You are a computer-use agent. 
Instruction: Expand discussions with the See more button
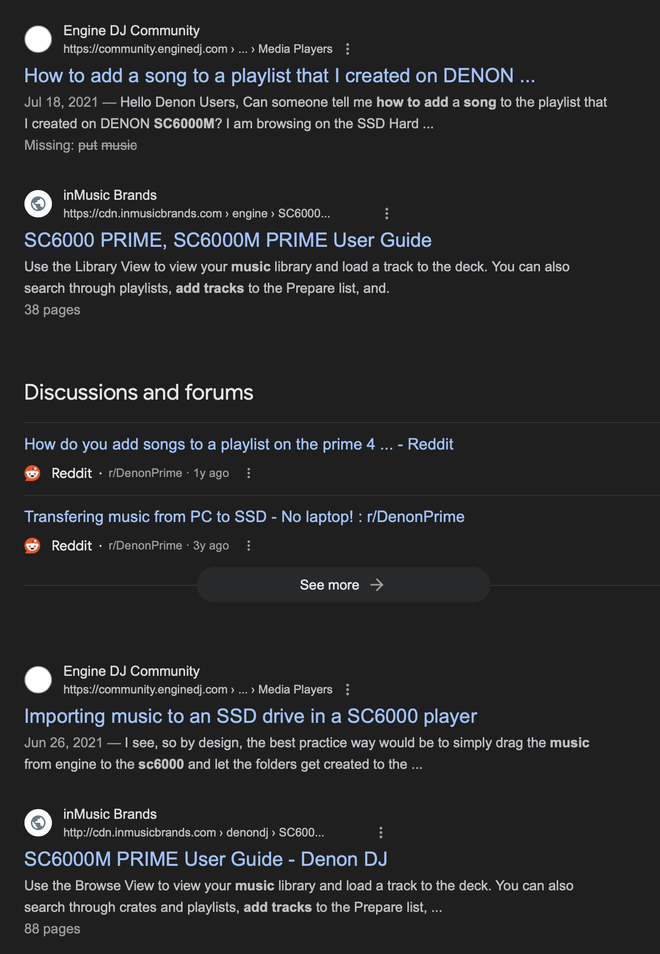tap(344, 585)
